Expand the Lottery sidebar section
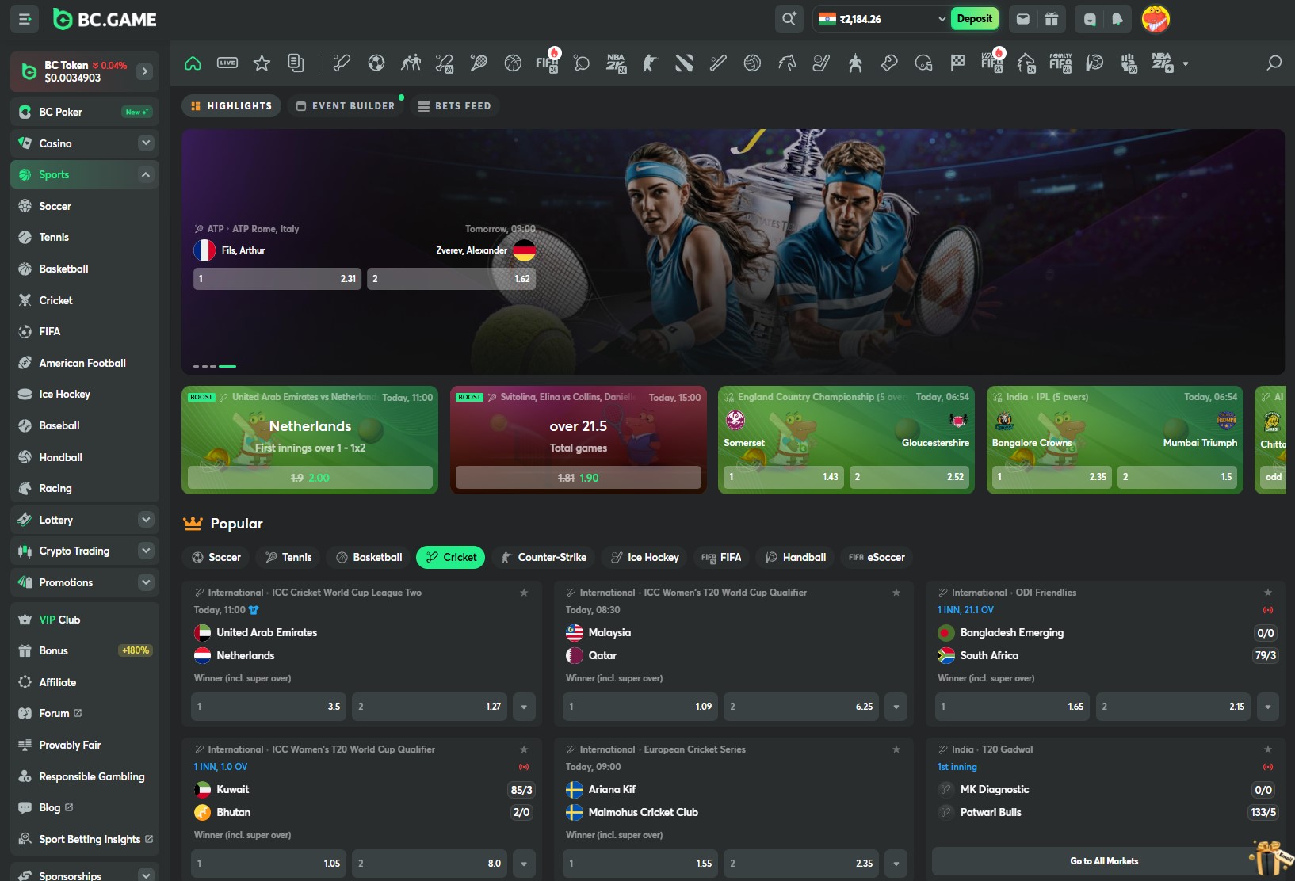This screenshot has height=881, width=1295. (x=146, y=520)
